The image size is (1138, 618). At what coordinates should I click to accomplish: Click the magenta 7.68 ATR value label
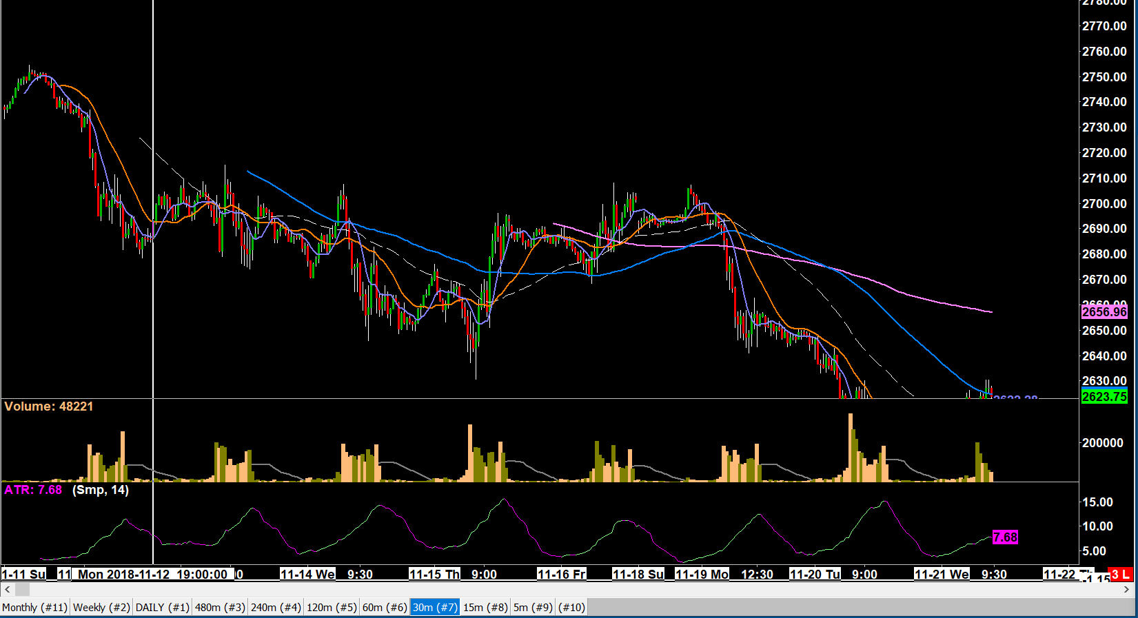click(x=1005, y=537)
